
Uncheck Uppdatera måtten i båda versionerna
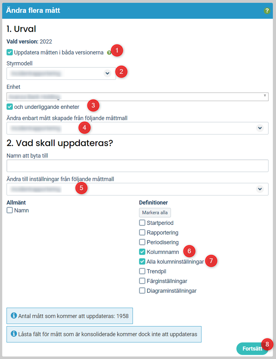10,52
